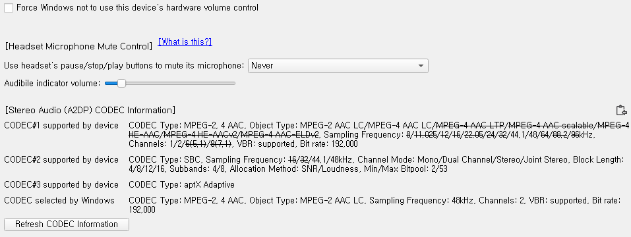Refresh CODEC Information

pos(67,224)
